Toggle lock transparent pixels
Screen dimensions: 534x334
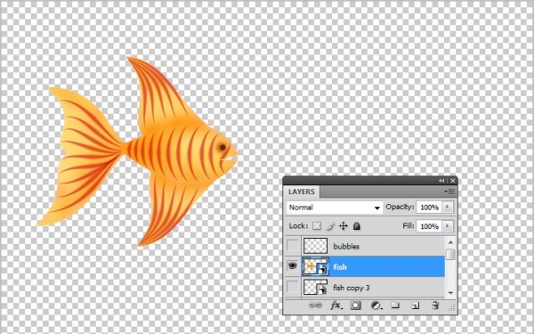coord(317,226)
